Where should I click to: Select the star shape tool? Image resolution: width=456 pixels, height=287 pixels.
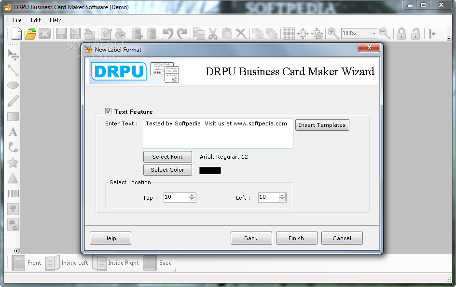[13, 163]
